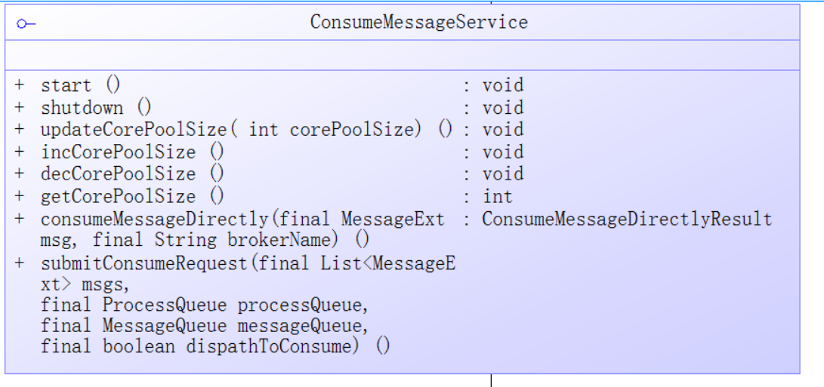
Task: Select the ConsumeMessageService class title
Action: (418, 23)
